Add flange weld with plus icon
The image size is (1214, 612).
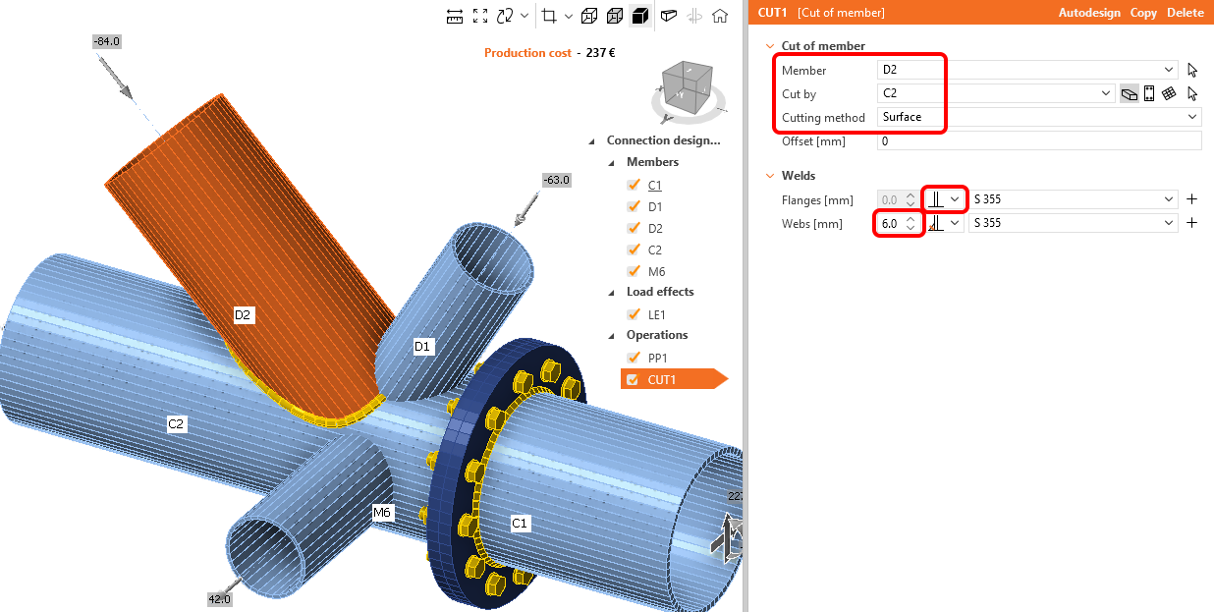pos(1191,199)
